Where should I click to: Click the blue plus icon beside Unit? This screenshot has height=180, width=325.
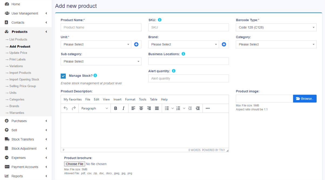pos(136,44)
